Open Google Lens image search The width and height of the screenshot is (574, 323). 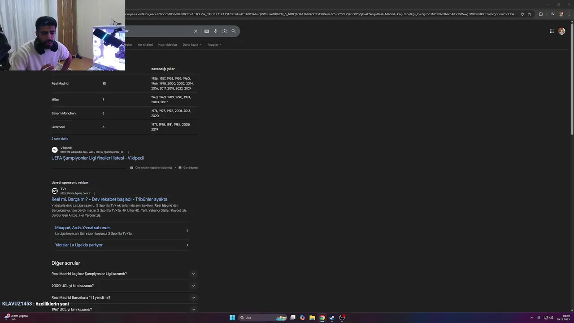(225, 31)
